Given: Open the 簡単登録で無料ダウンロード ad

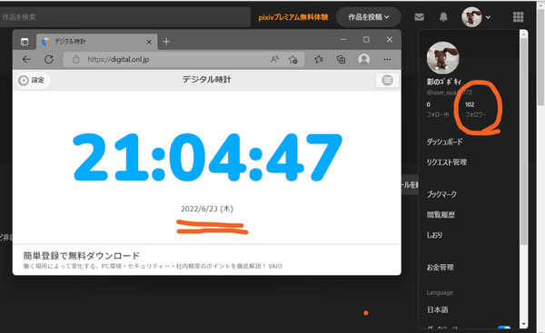Looking at the screenshot, I should pos(82,256).
